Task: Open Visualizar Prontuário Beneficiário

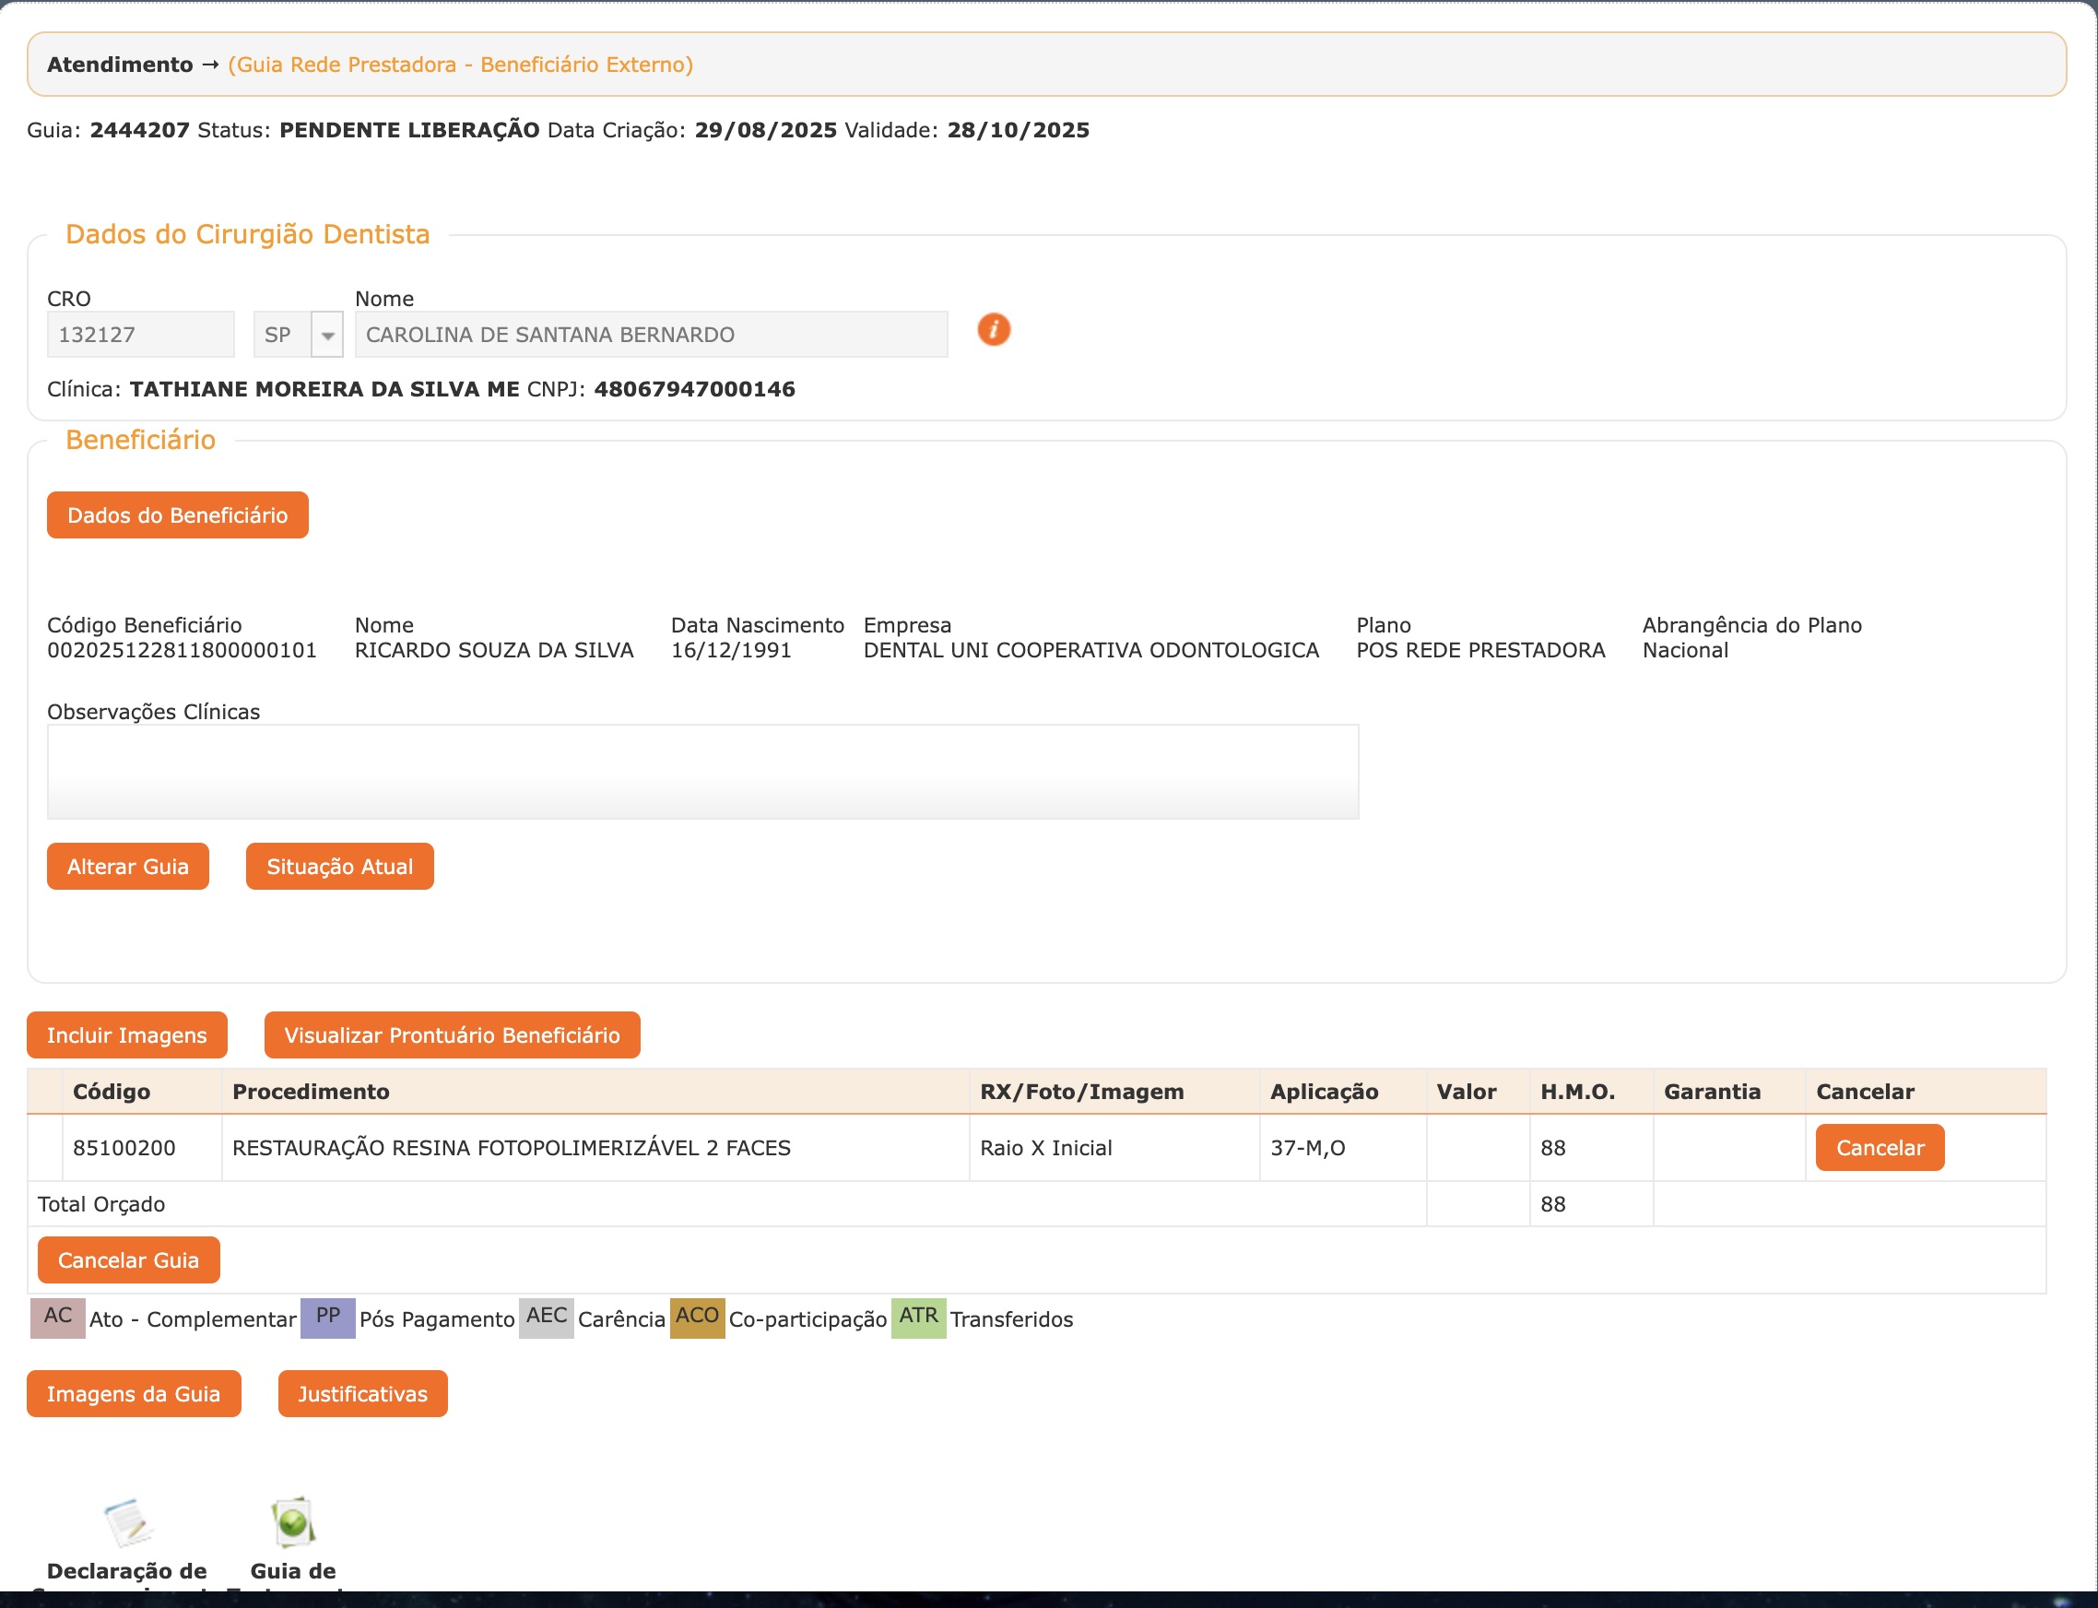Action: (x=452, y=1035)
